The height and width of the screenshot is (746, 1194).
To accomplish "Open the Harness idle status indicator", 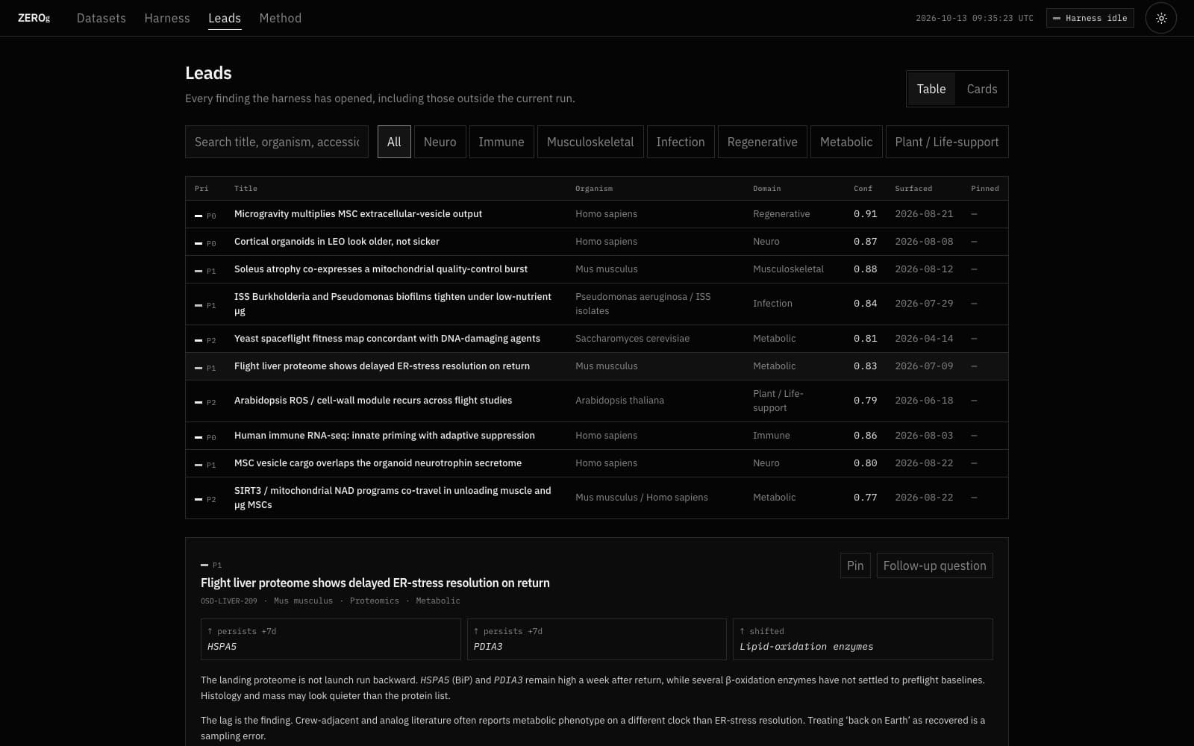I will (1090, 18).
